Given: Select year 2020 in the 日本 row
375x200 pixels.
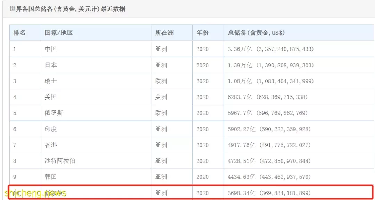Looking at the screenshot, I should coord(202,65).
